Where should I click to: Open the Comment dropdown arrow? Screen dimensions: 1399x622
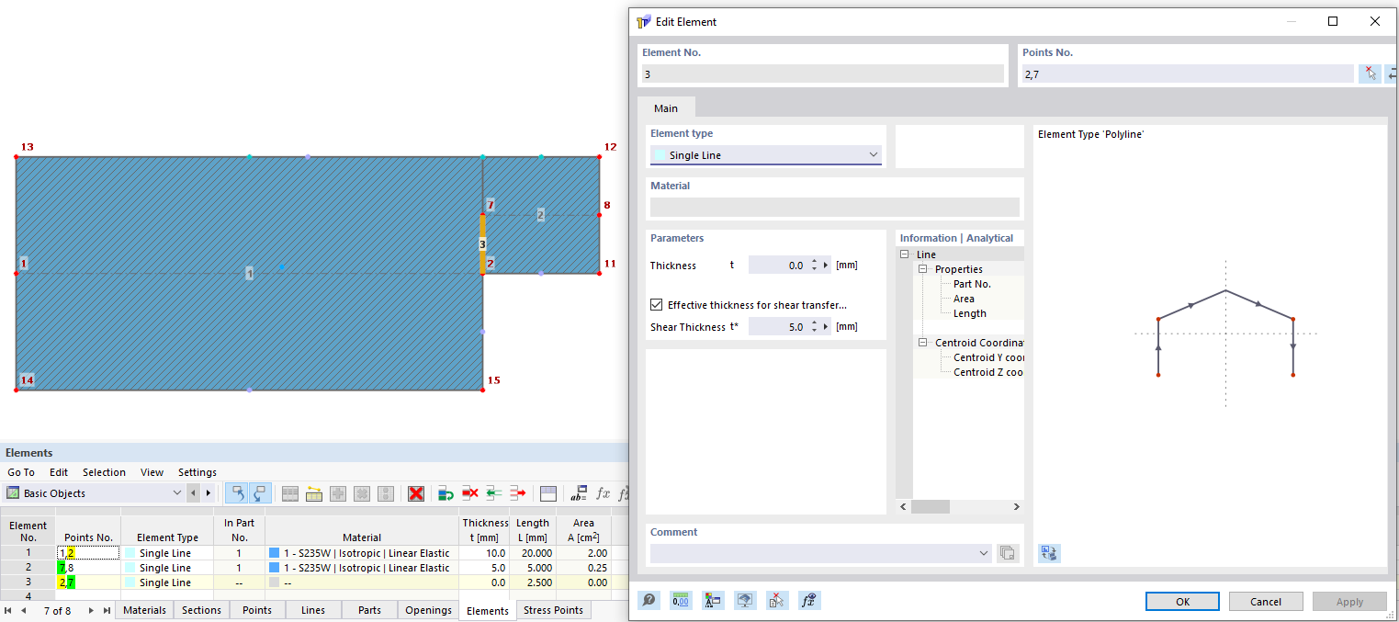(x=984, y=553)
